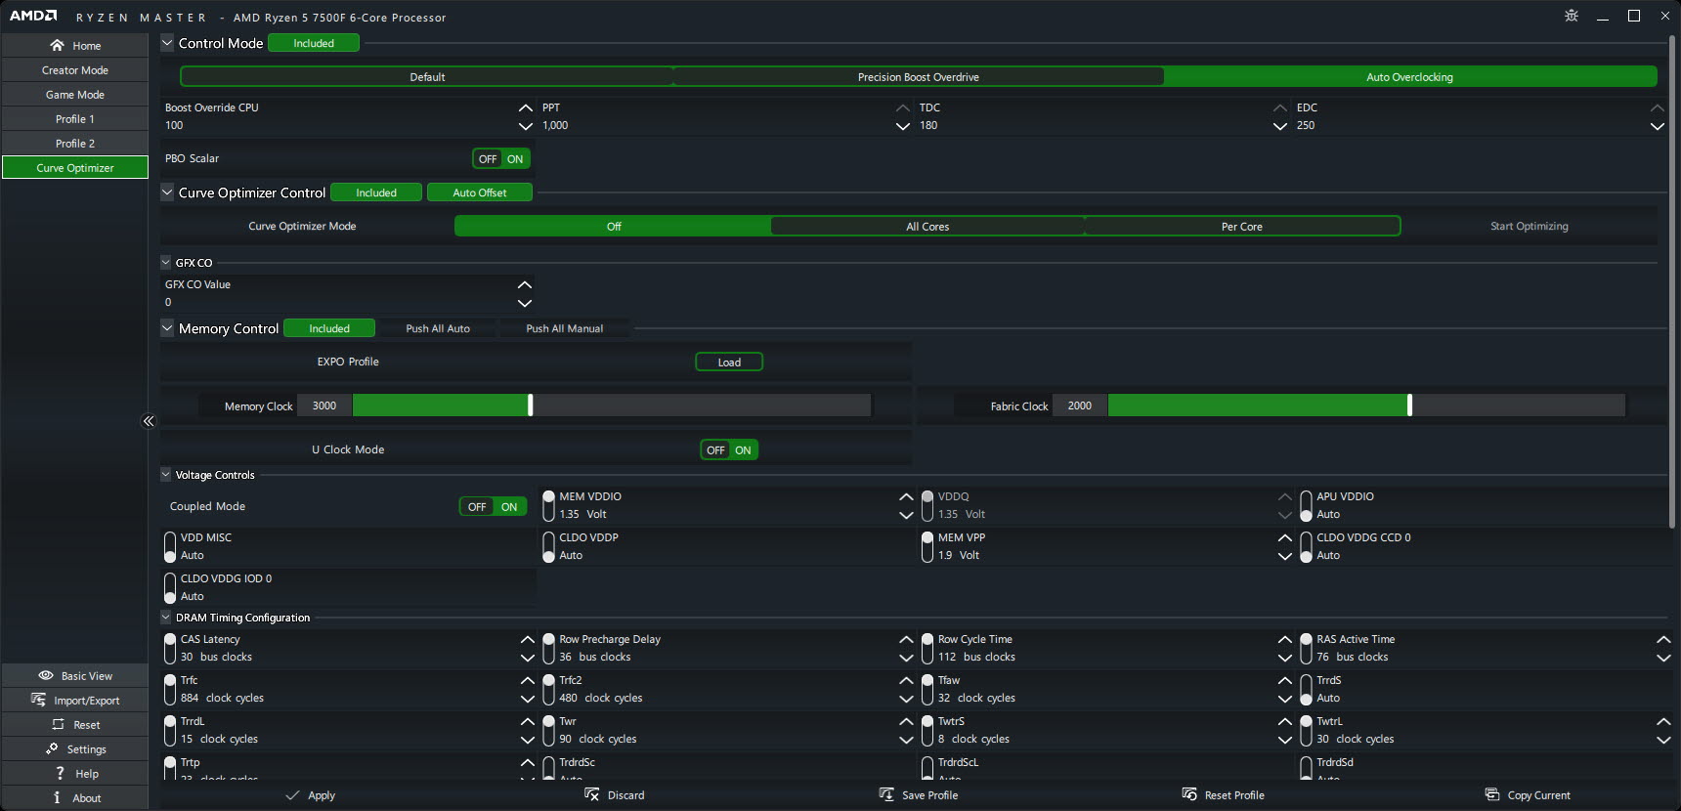Screen dimensions: 1681x811
Task: Click the Home icon in the sidebar
Action: pos(57,45)
